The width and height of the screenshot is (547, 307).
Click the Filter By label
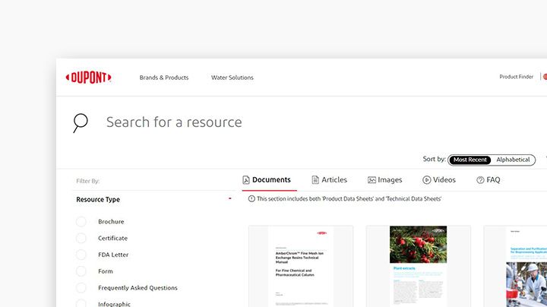click(88, 181)
